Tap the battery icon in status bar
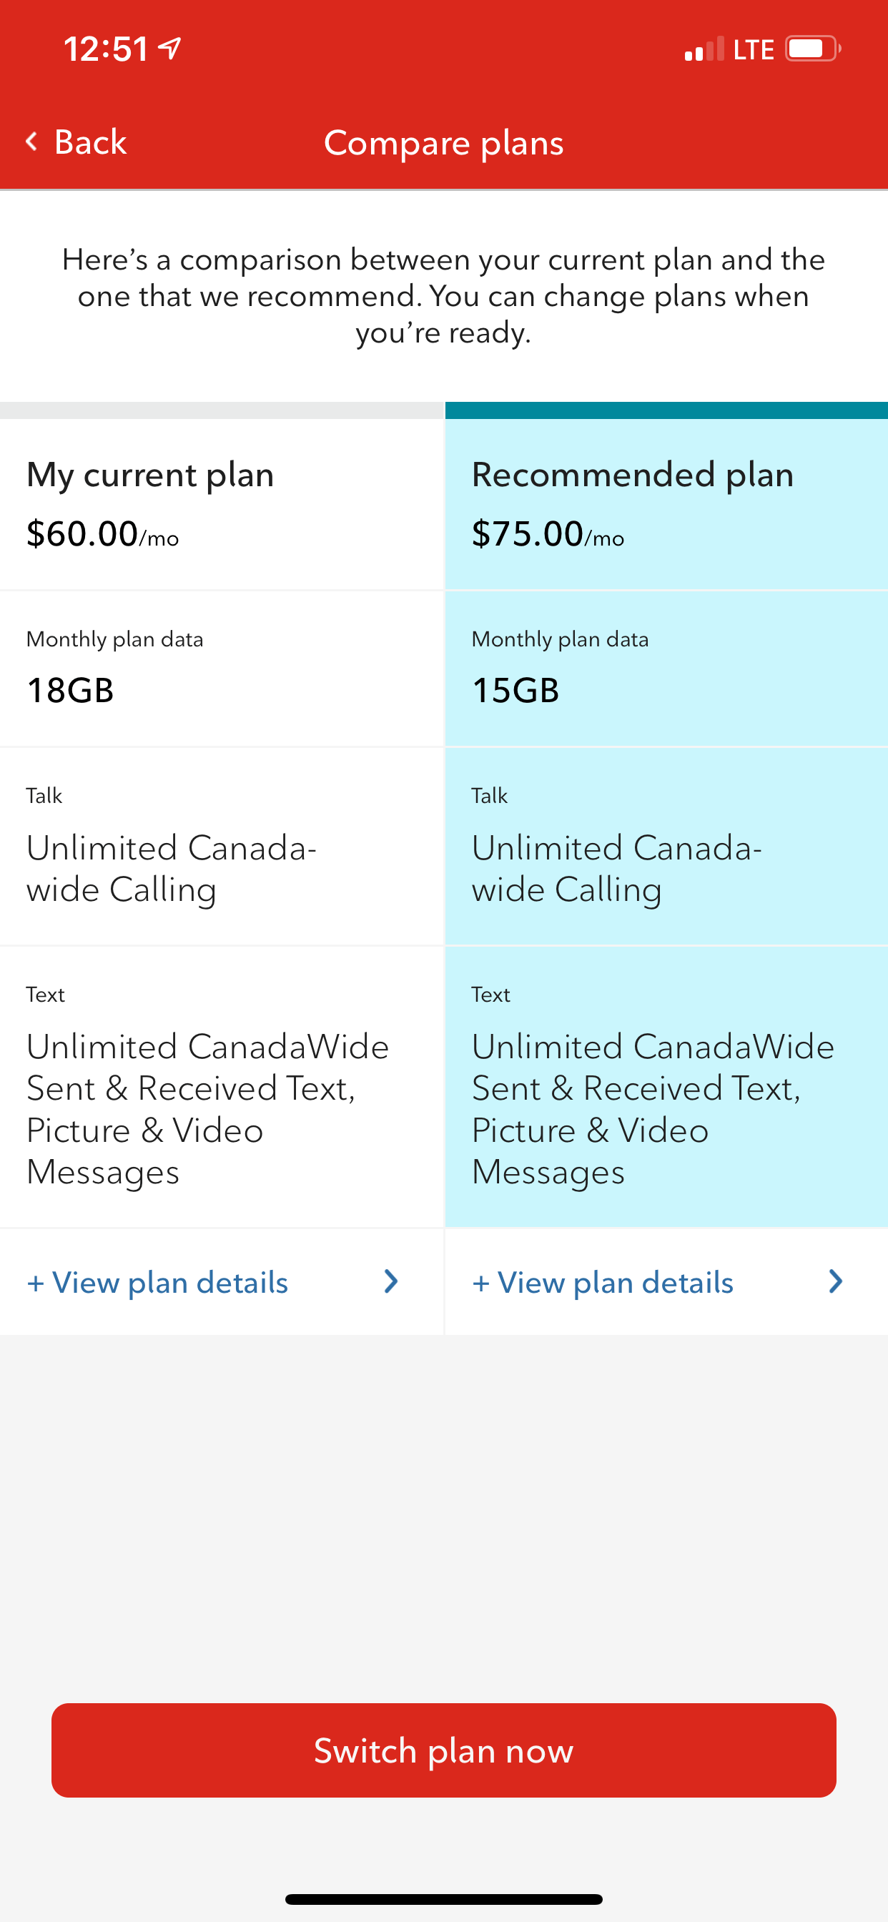Image resolution: width=888 pixels, height=1922 pixels. [x=812, y=49]
